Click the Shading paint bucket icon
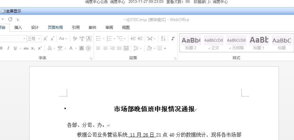 [x=149, y=48]
